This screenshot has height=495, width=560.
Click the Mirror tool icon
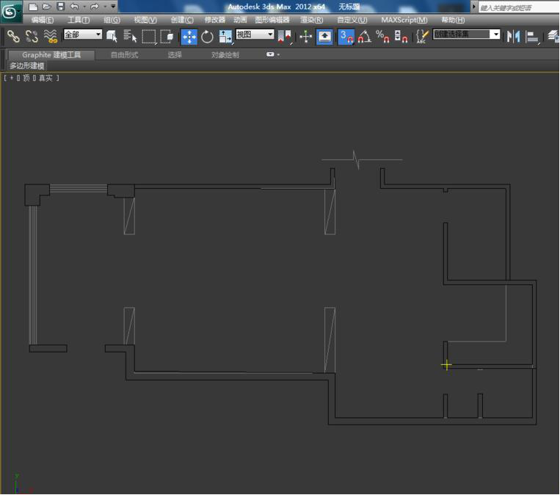513,36
